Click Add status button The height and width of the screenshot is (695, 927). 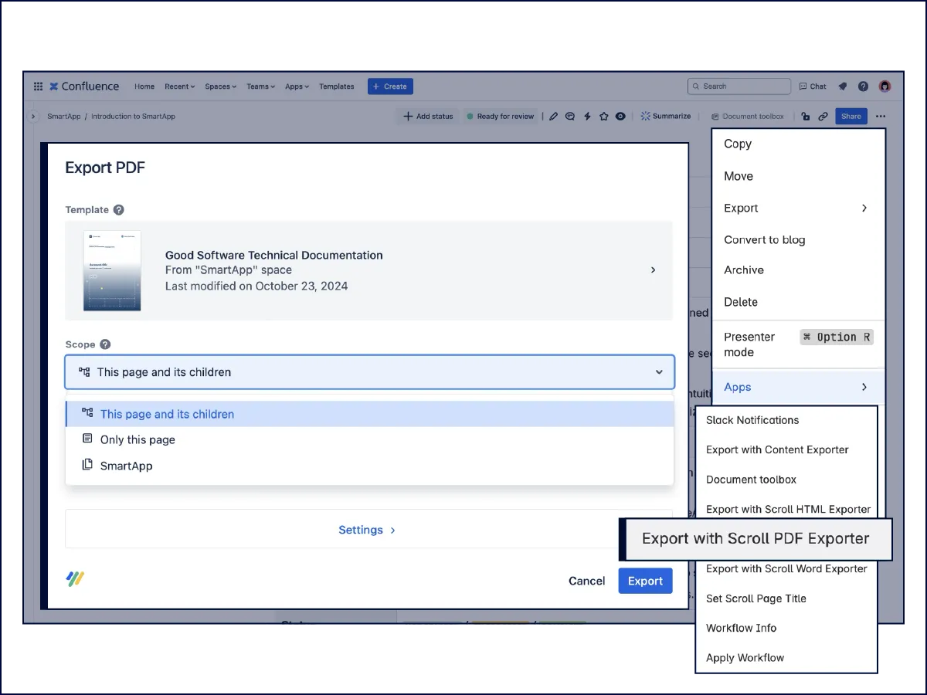click(428, 117)
